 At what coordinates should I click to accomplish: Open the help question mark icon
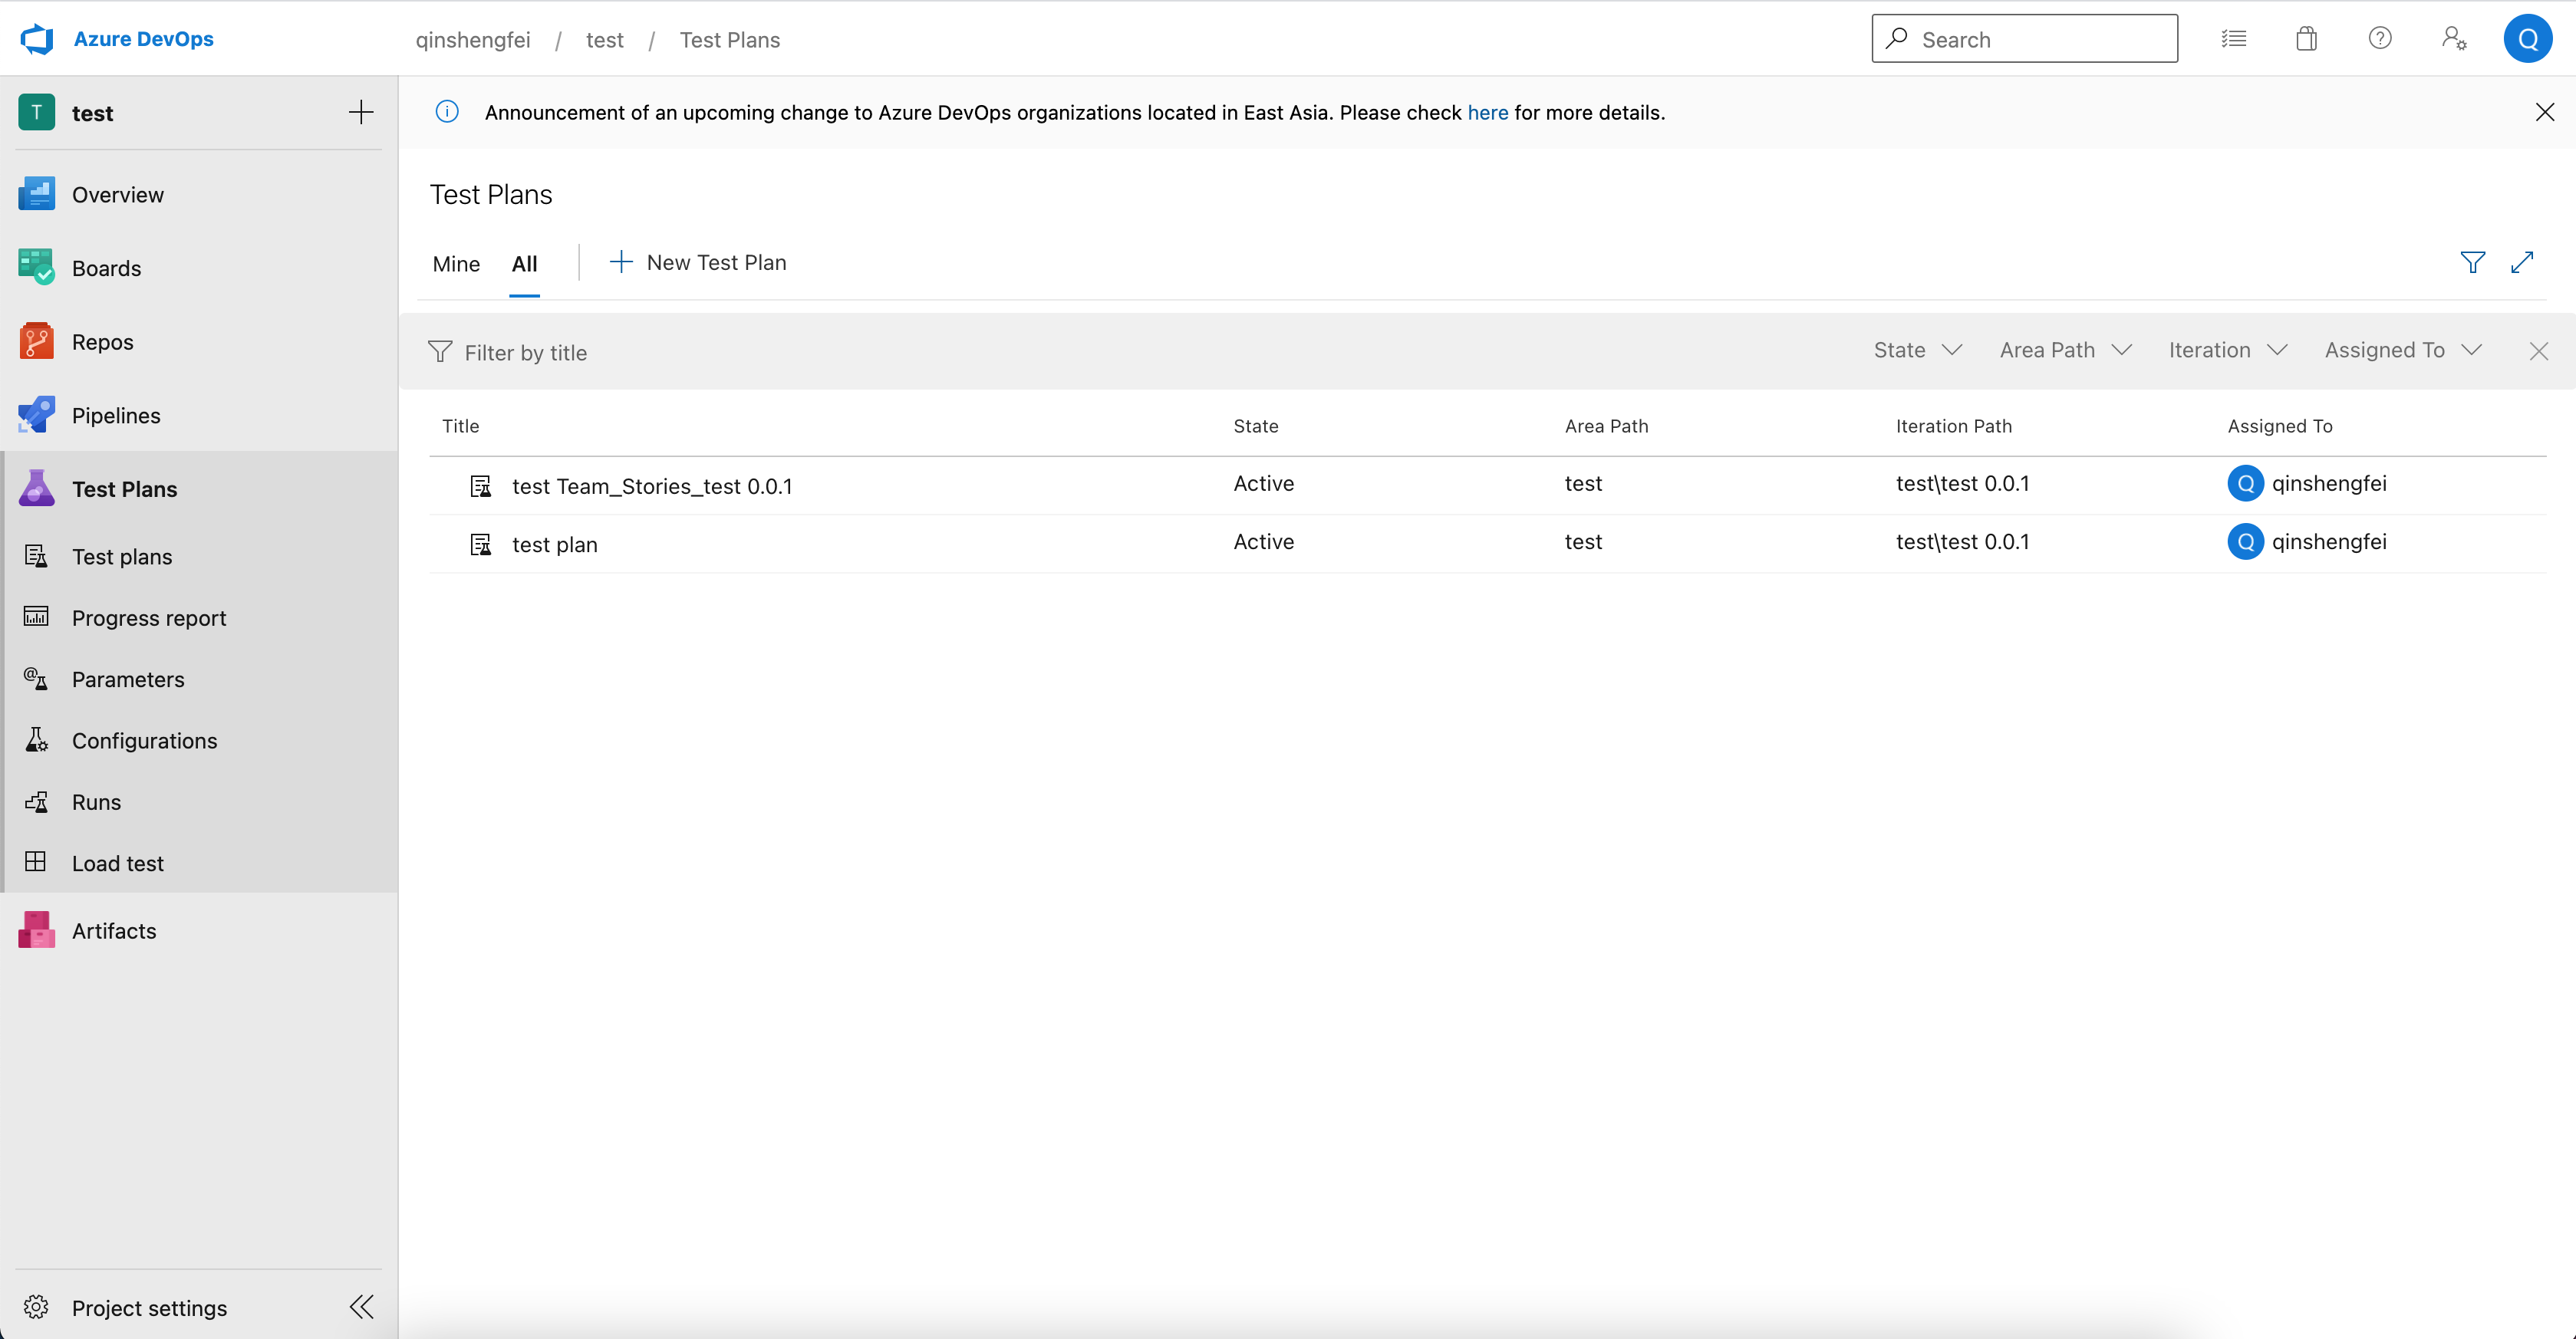click(x=2379, y=39)
